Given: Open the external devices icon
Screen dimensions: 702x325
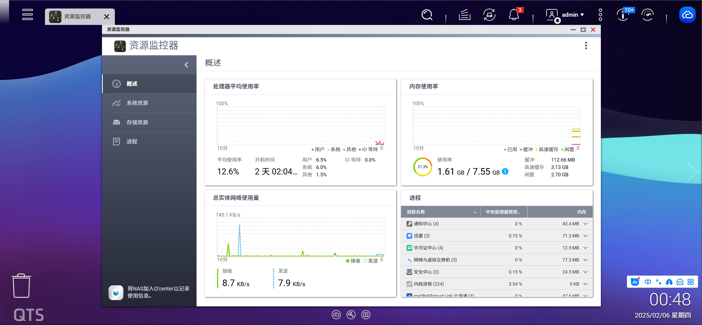Looking at the screenshot, I should (489, 15).
